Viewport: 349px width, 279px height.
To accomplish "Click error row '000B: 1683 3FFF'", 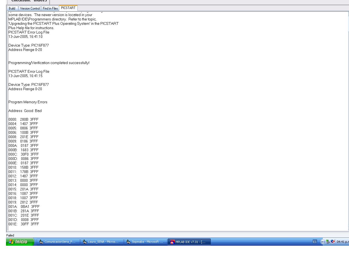I will click(x=23, y=150).
